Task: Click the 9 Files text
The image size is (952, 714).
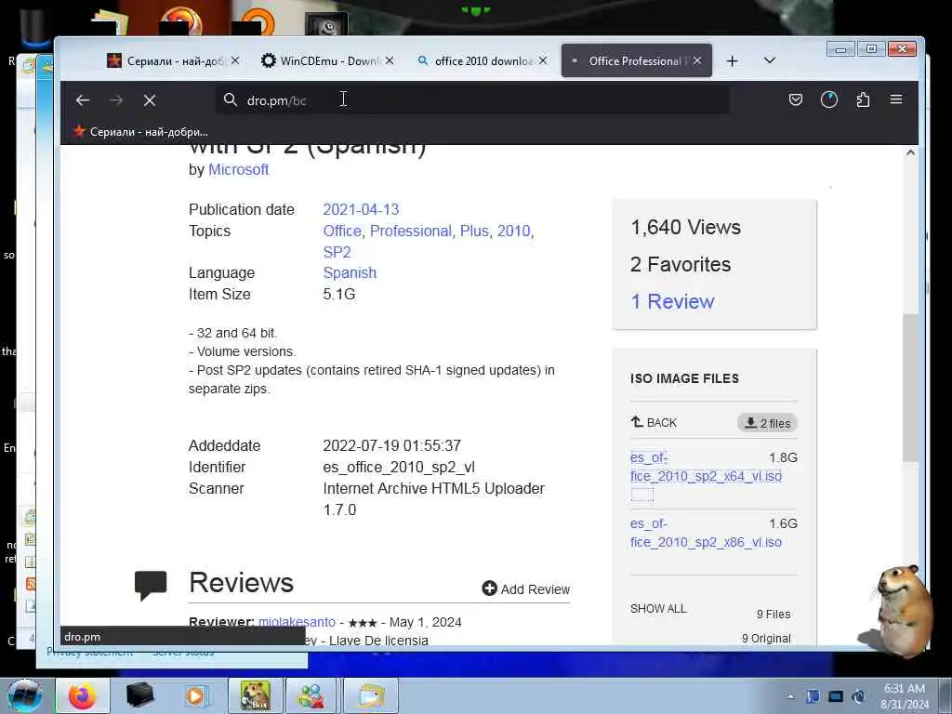Action: 773,615
